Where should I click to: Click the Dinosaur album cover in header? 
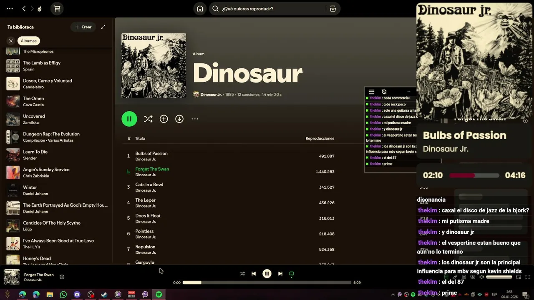(154, 65)
